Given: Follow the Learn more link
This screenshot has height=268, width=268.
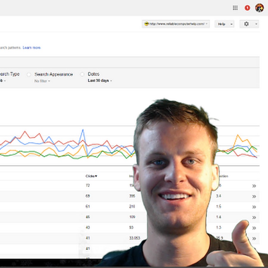Looking at the screenshot, I should tap(32, 48).
